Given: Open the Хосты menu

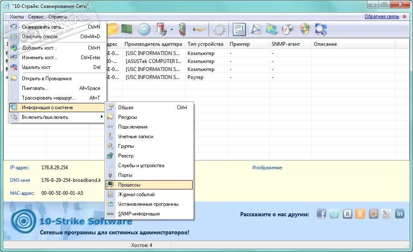Looking at the screenshot, I should (x=16, y=16).
